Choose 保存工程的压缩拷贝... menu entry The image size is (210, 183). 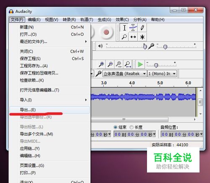[50, 73]
